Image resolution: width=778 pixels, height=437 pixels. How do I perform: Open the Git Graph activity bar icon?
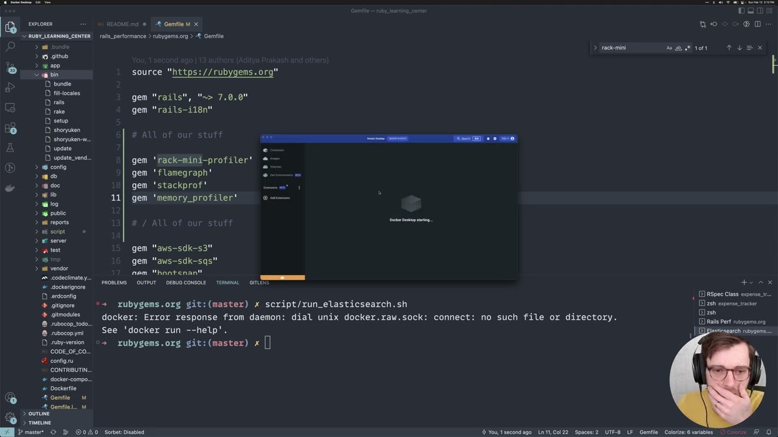10,168
